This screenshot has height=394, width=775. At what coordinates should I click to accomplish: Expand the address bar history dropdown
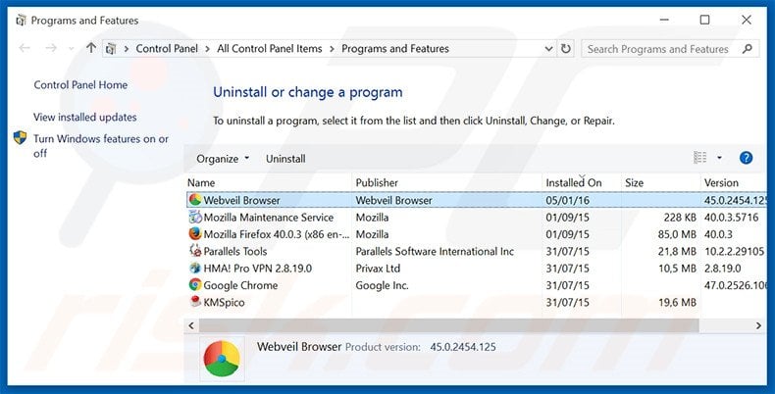click(548, 49)
